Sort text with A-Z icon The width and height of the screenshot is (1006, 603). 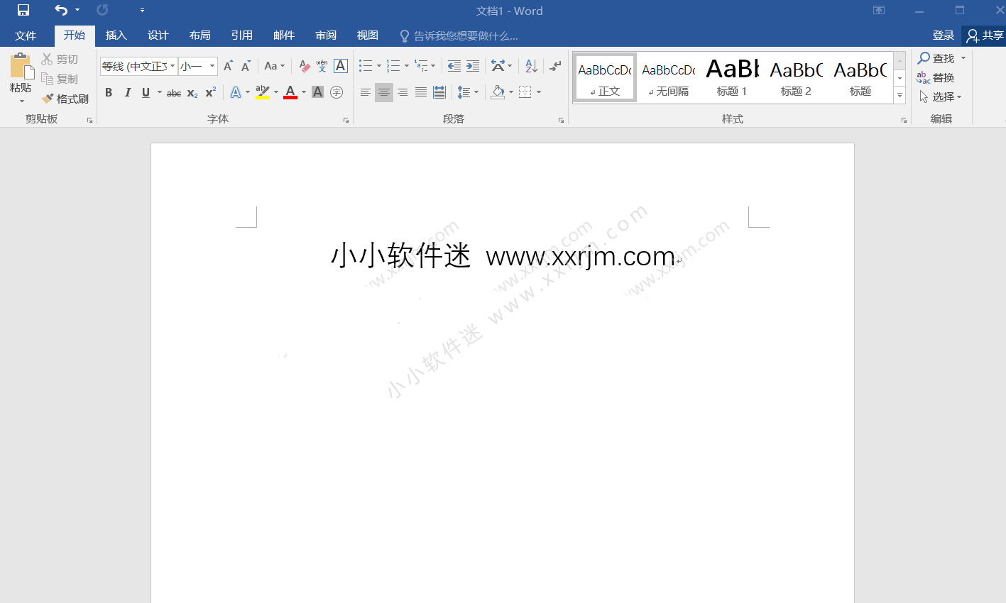[531, 66]
